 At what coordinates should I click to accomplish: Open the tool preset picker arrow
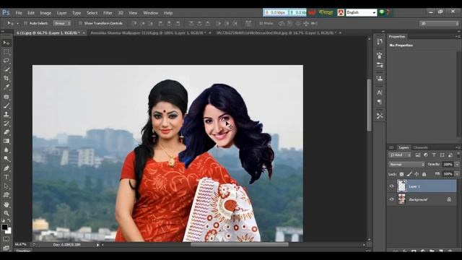[17, 23]
